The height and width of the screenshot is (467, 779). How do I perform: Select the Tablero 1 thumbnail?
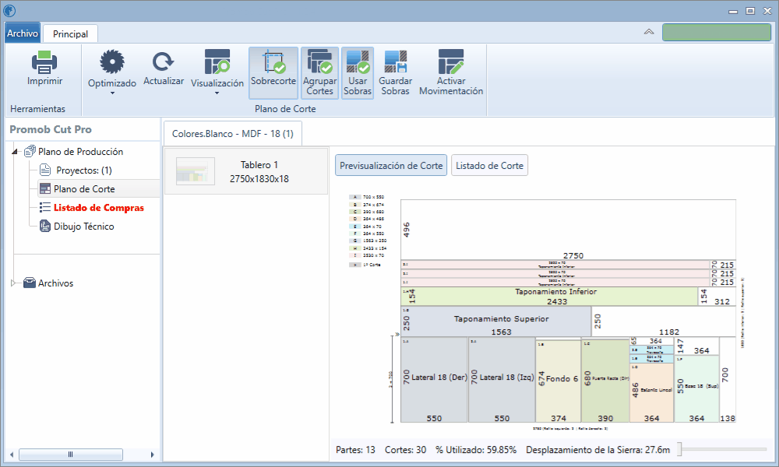click(x=196, y=171)
